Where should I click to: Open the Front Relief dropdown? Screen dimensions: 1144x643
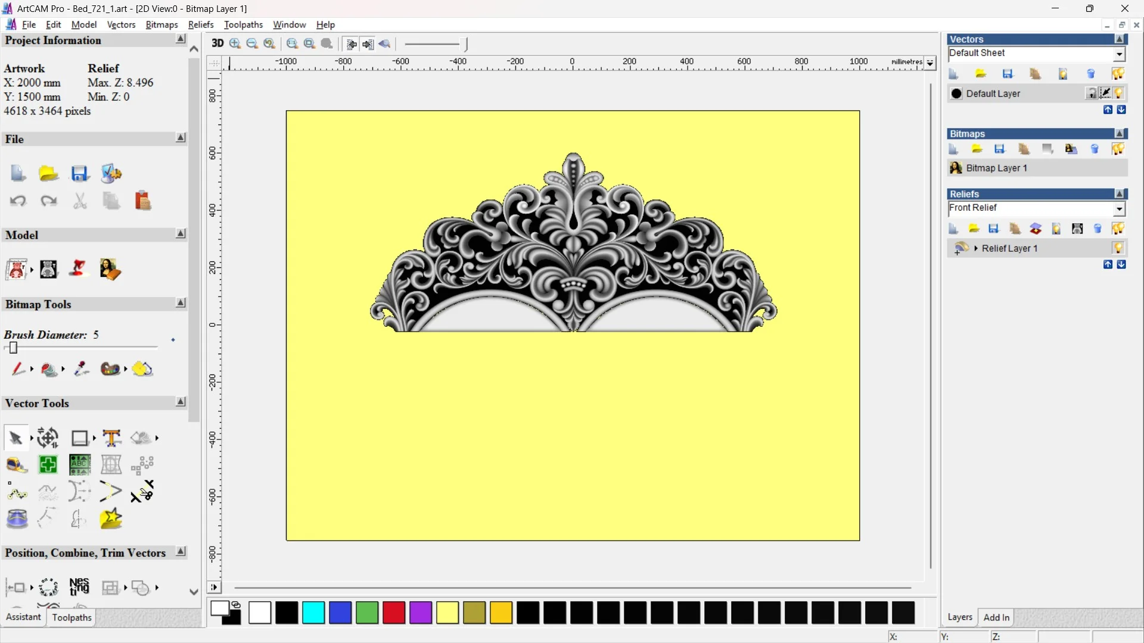1120,208
